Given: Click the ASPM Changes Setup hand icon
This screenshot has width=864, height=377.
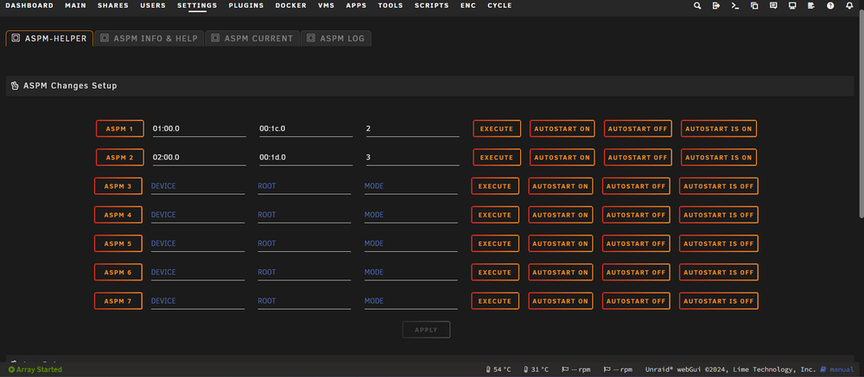Looking at the screenshot, I should pyautogui.click(x=15, y=86).
